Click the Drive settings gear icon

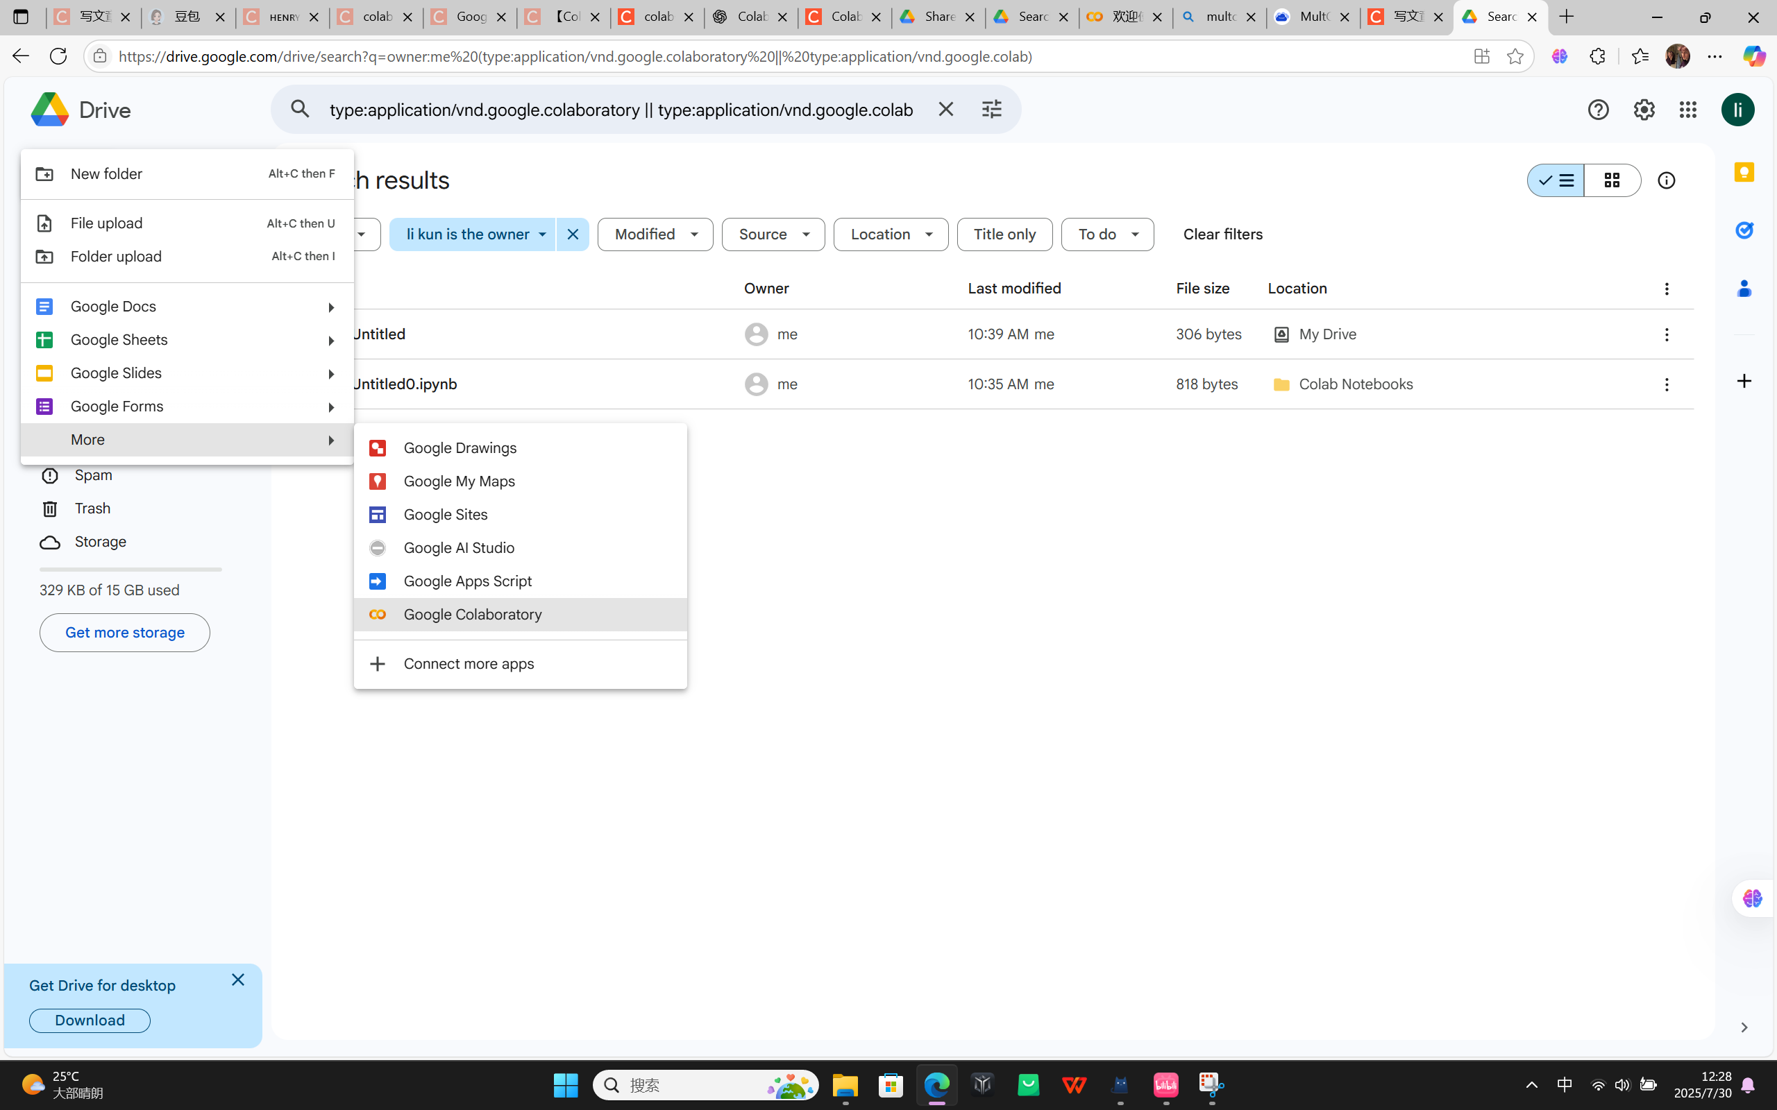(x=1643, y=110)
